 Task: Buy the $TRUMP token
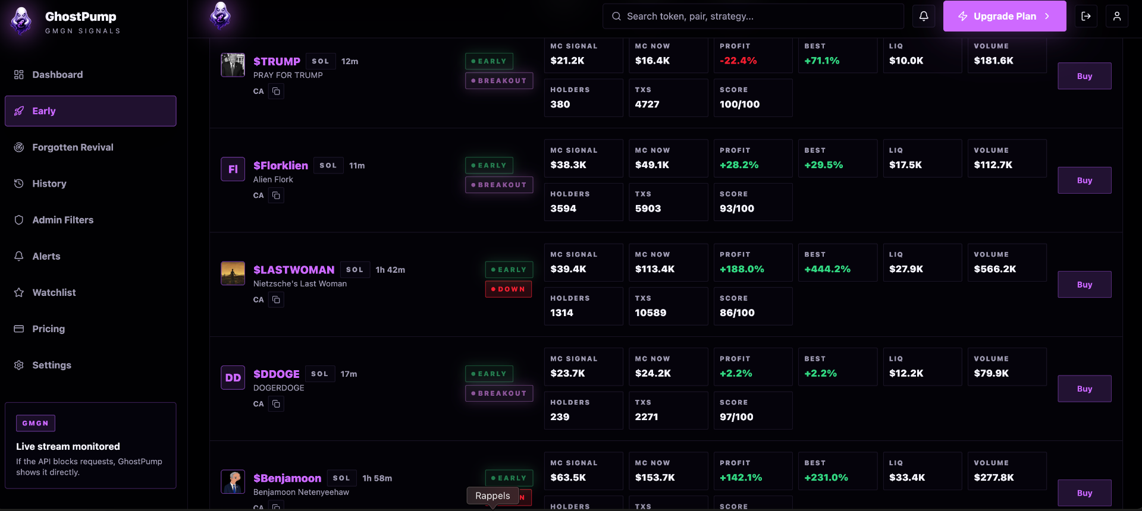pyautogui.click(x=1084, y=76)
